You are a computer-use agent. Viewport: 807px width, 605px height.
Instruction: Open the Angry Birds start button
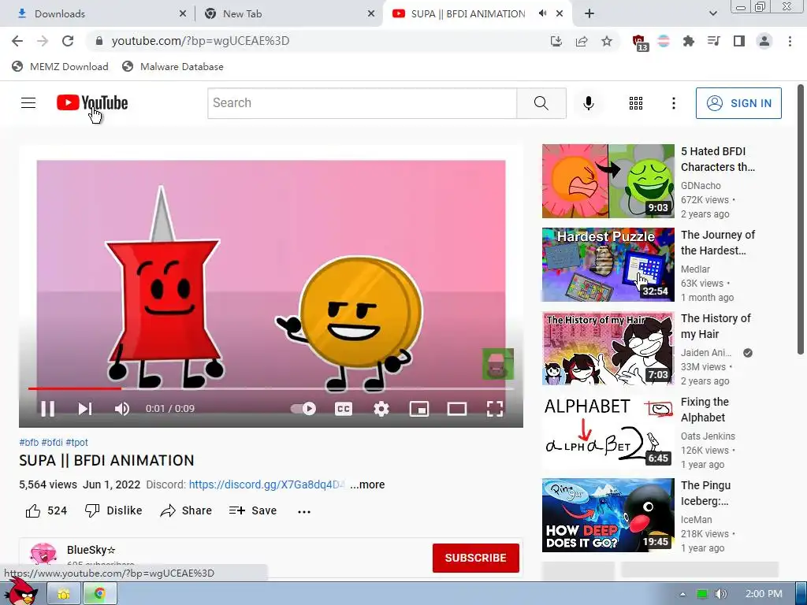[x=20, y=592]
